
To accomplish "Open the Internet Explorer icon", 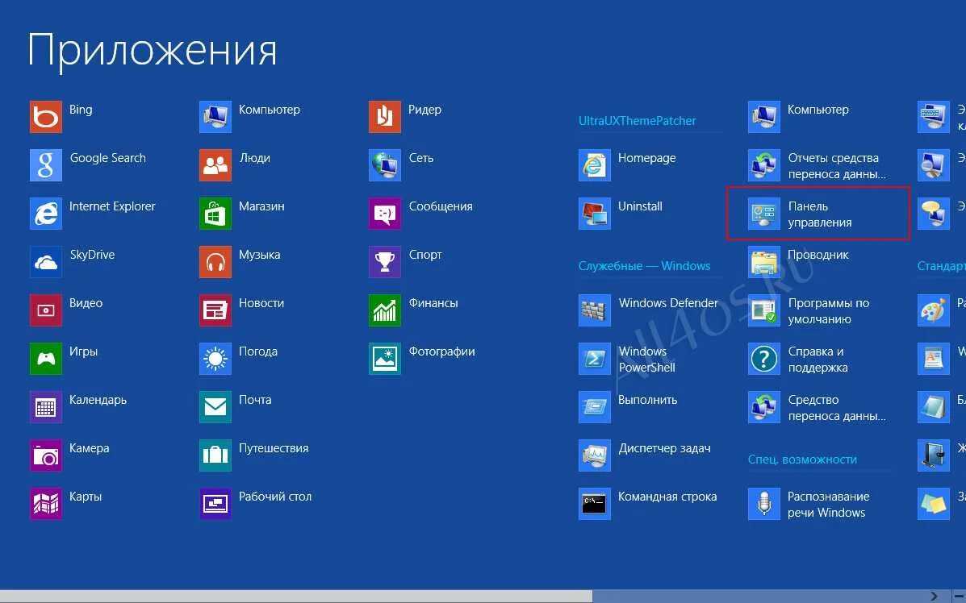I will click(x=45, y=213).
